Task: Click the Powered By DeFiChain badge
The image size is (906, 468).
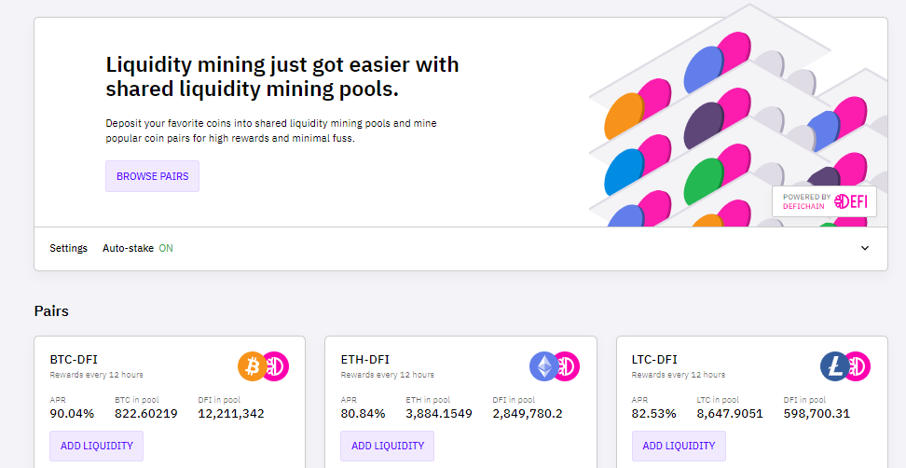Action: coord(825,201)
